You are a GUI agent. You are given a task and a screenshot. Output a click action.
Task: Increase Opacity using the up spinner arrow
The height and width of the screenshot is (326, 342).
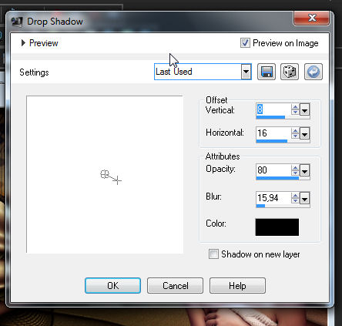295,167
